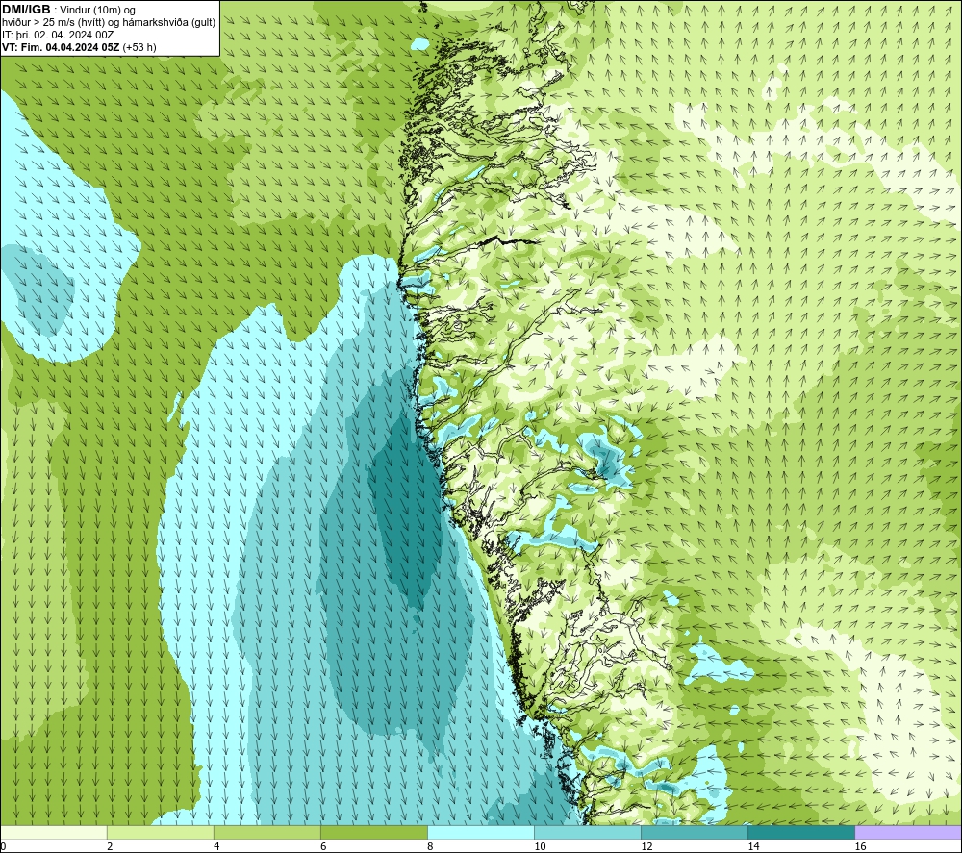Viewport: 962px width, 853px height.
Task: Click the scale label '10'
Action: point(540,846)
